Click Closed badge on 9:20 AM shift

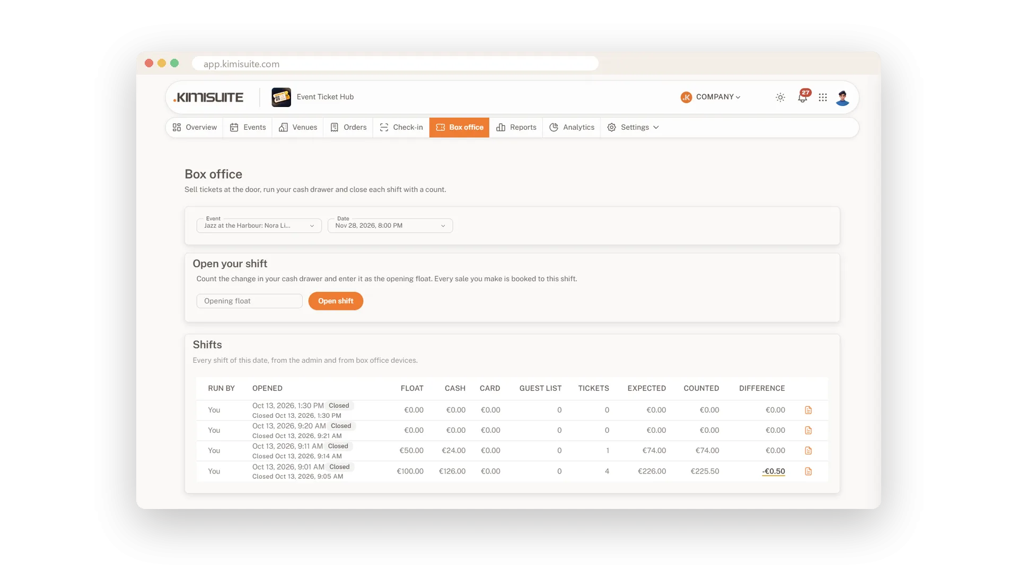(341, 426)
